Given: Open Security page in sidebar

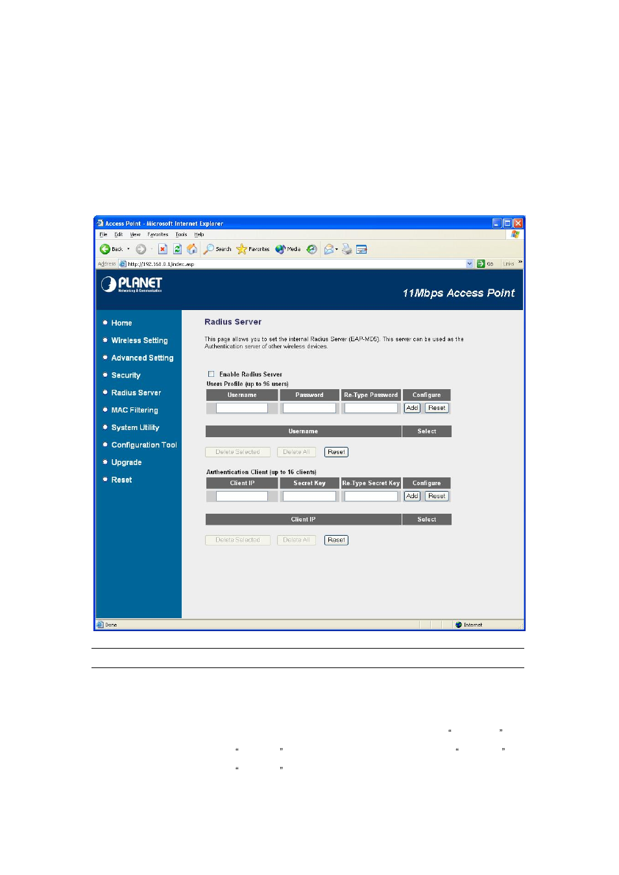Looking at the screenshot, I should [126, 376].
